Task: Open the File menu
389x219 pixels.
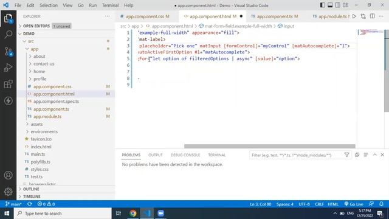Action: point(18,5)
